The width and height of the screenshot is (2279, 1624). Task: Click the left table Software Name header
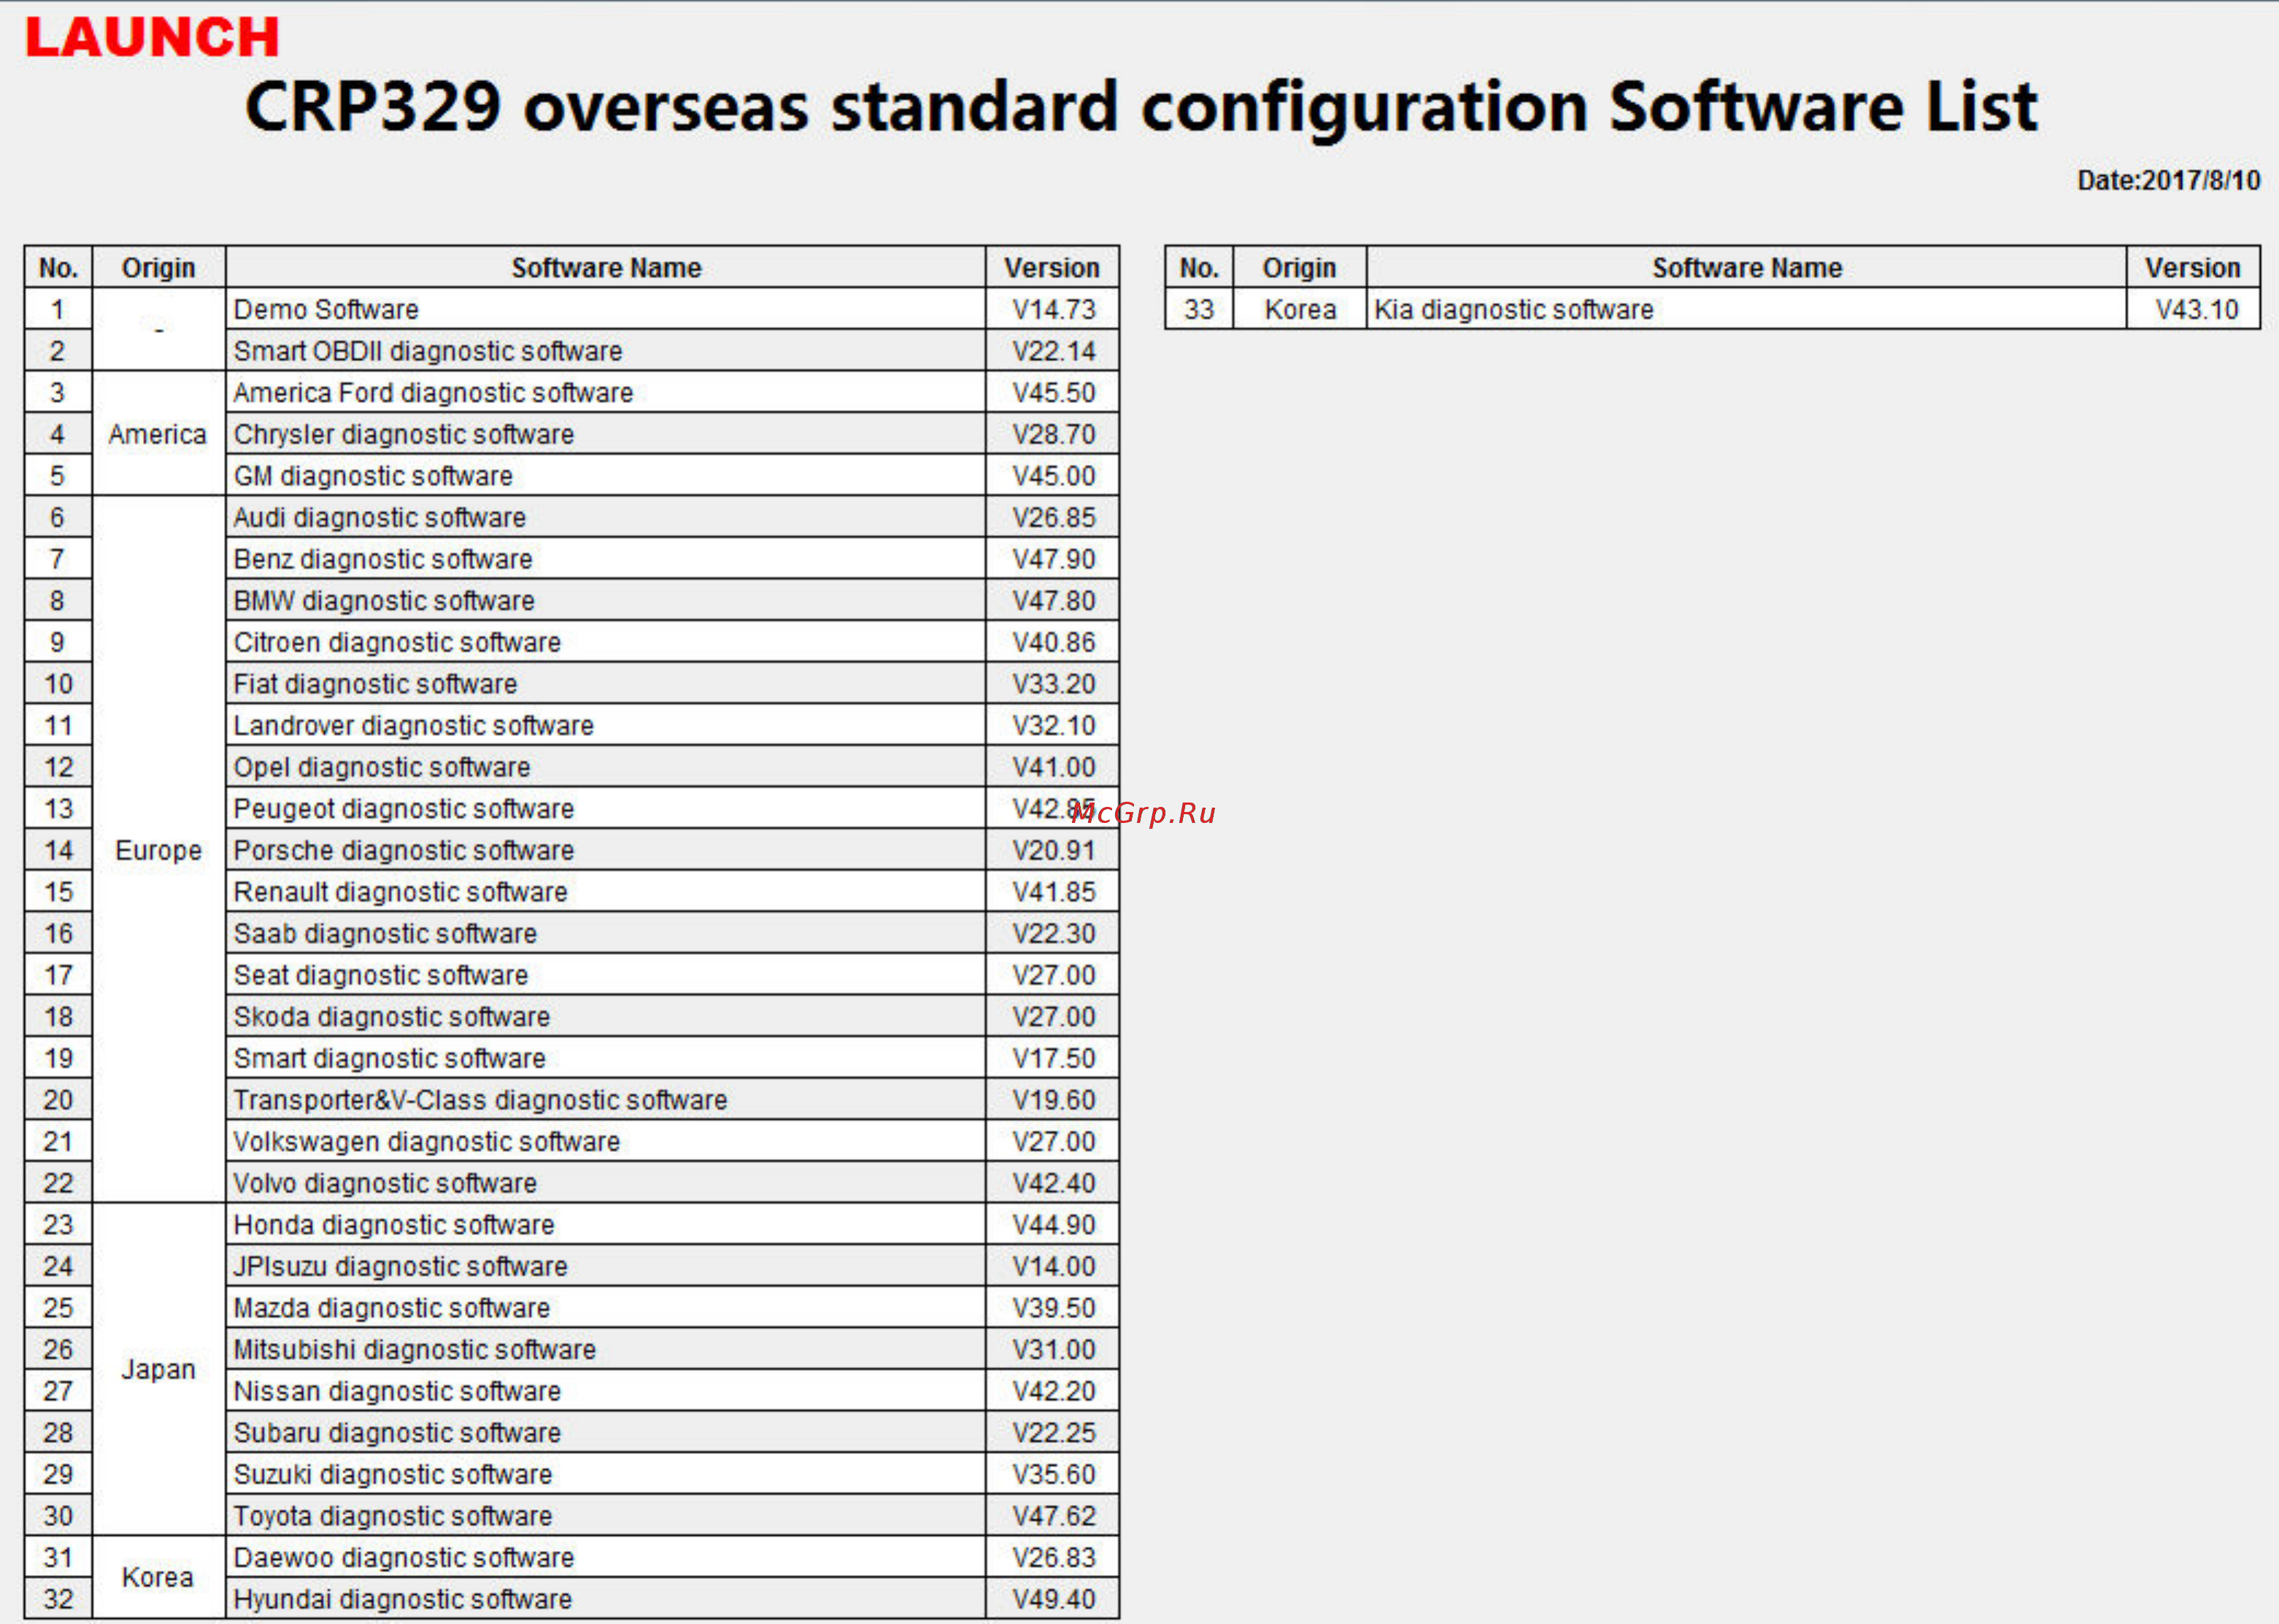[606, 268]
